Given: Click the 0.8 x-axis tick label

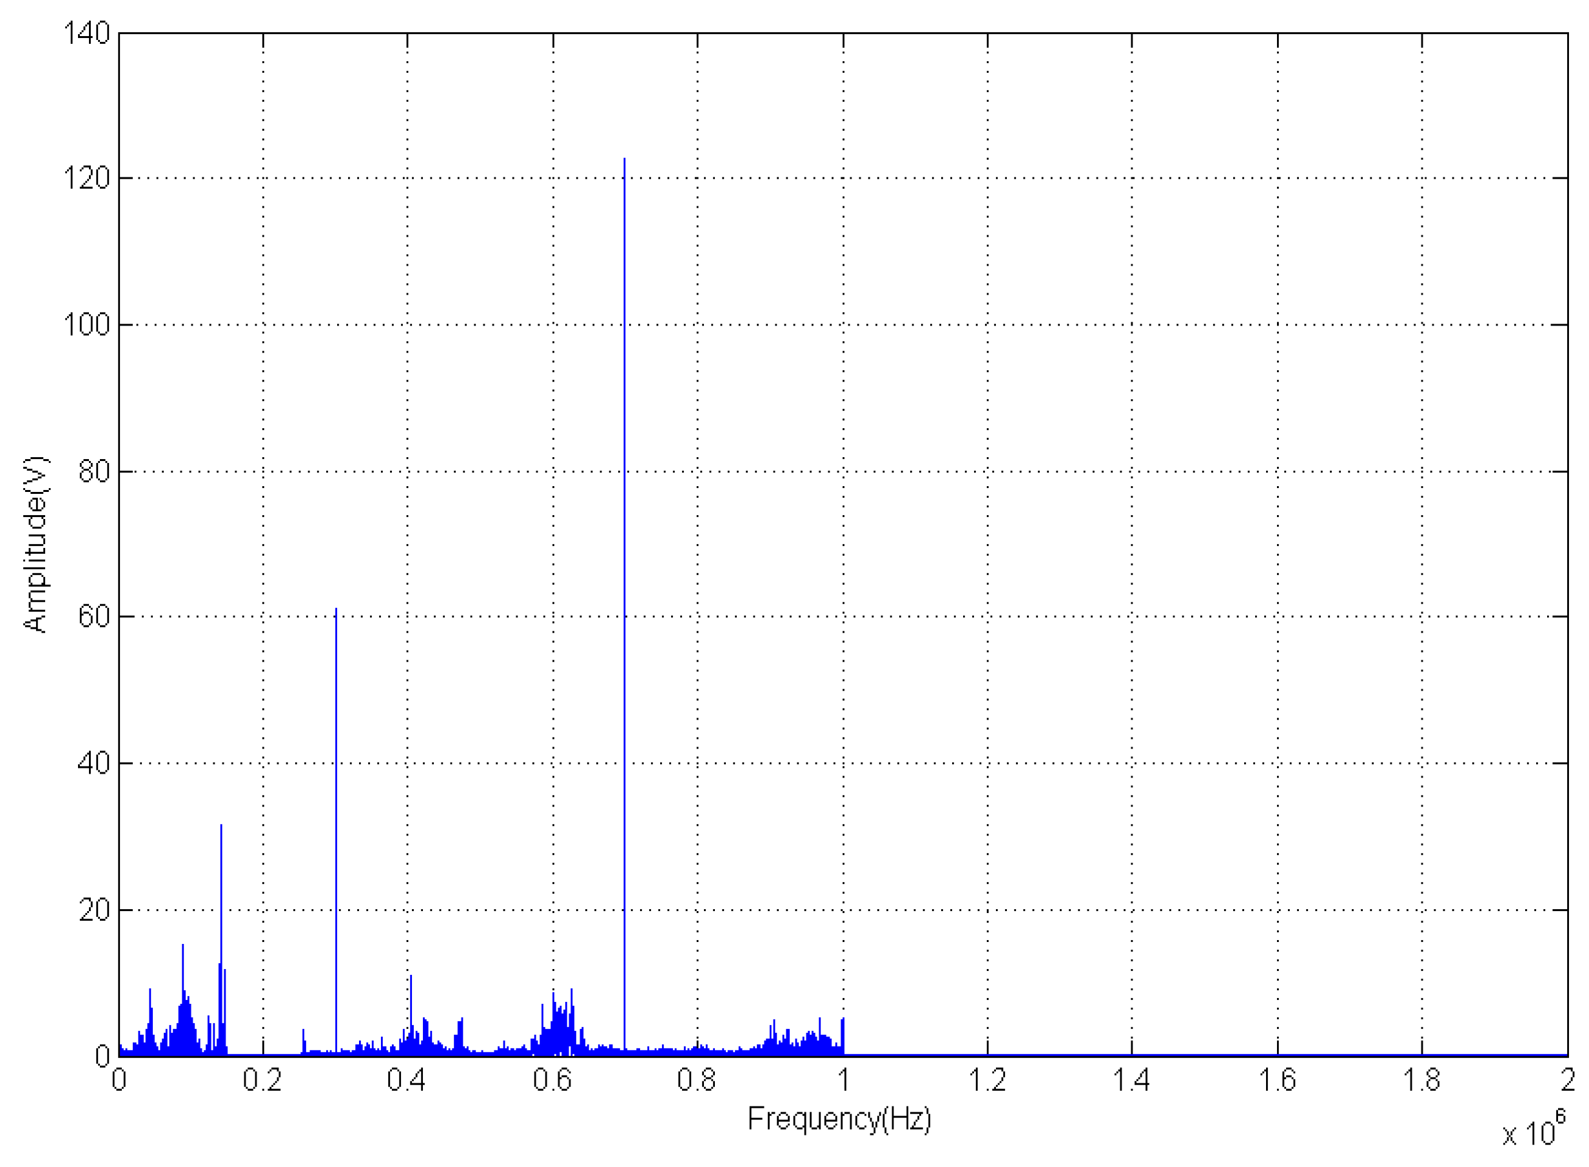Looking at the screenshot, I should click(x=696, y=1080).
